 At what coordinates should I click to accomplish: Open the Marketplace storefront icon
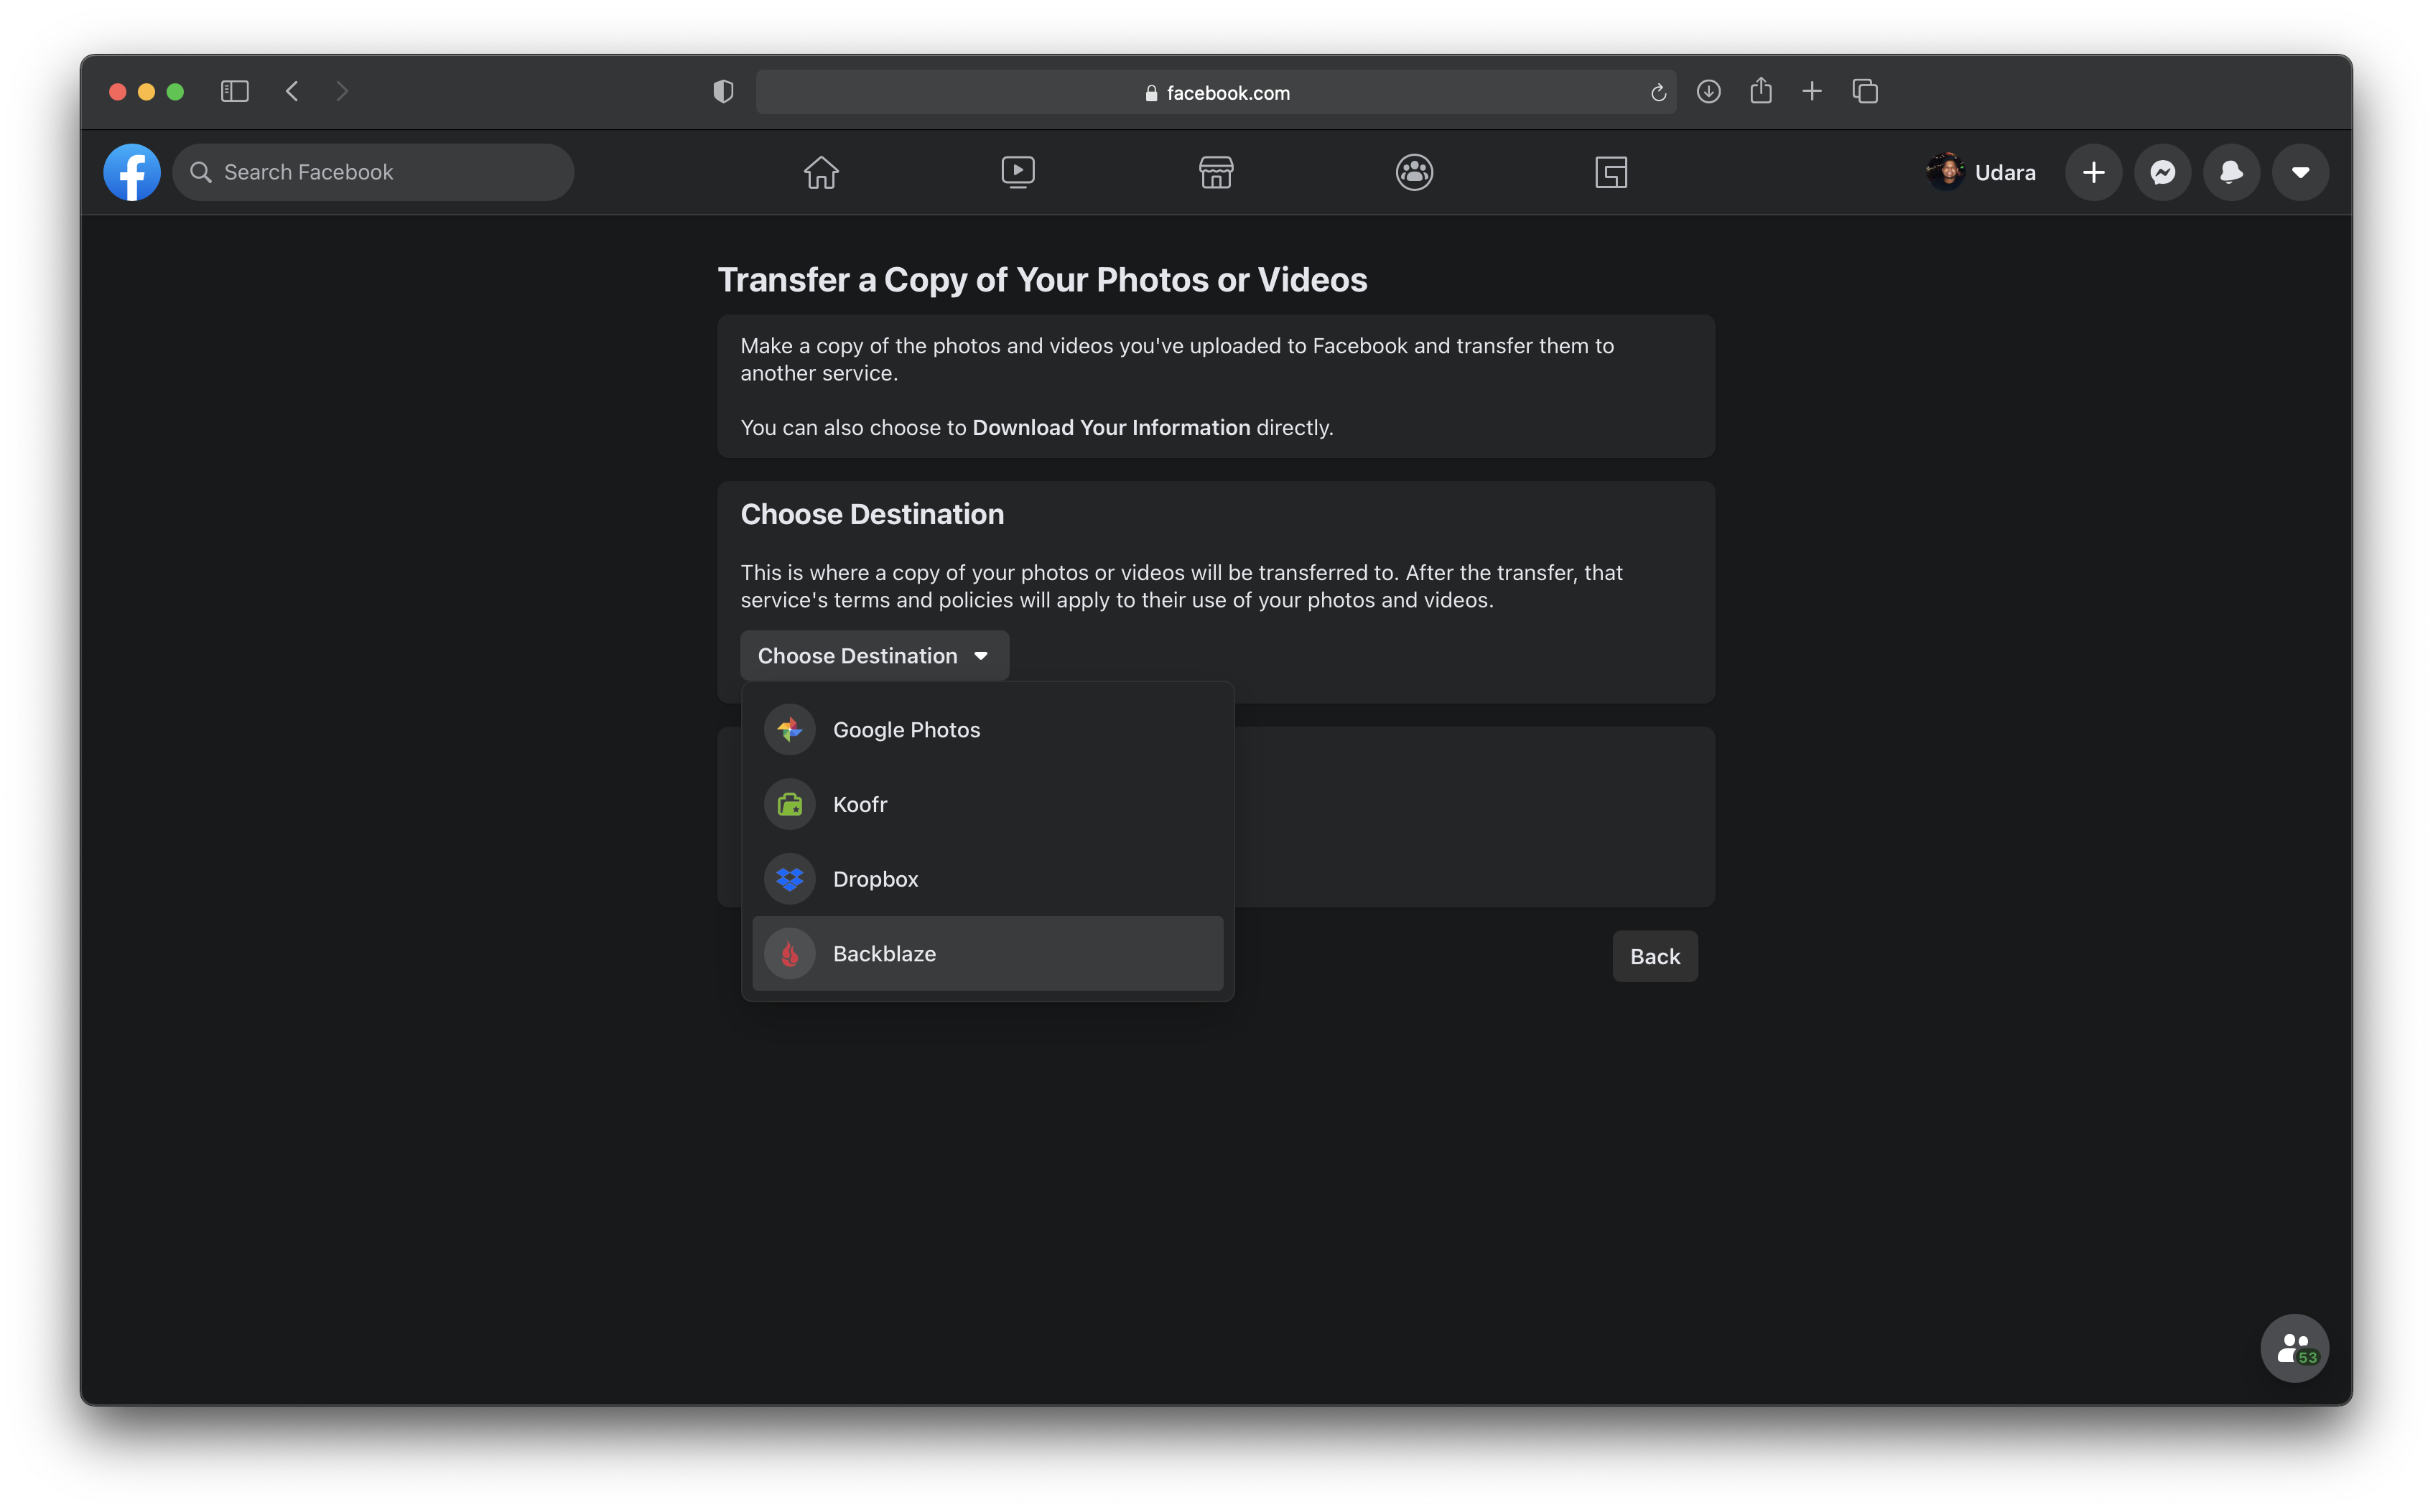coord(1216,172)
